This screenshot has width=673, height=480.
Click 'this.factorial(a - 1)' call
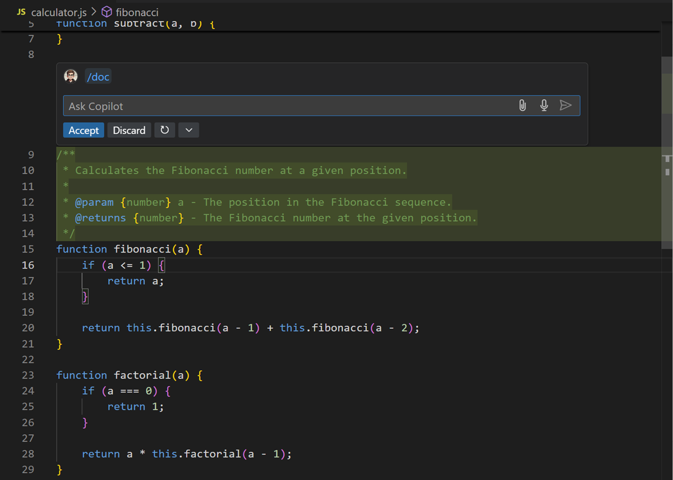pos(219,454)
